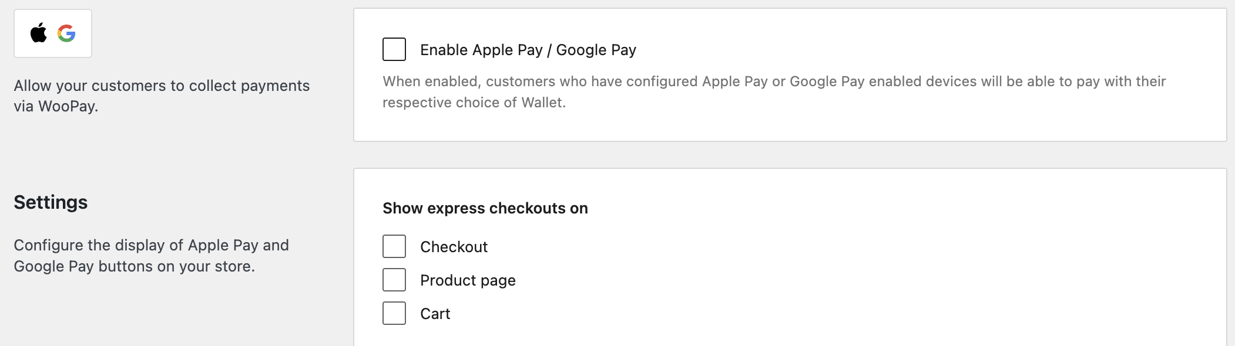Click the 'Product page' label text

click(x=468, y=280)
